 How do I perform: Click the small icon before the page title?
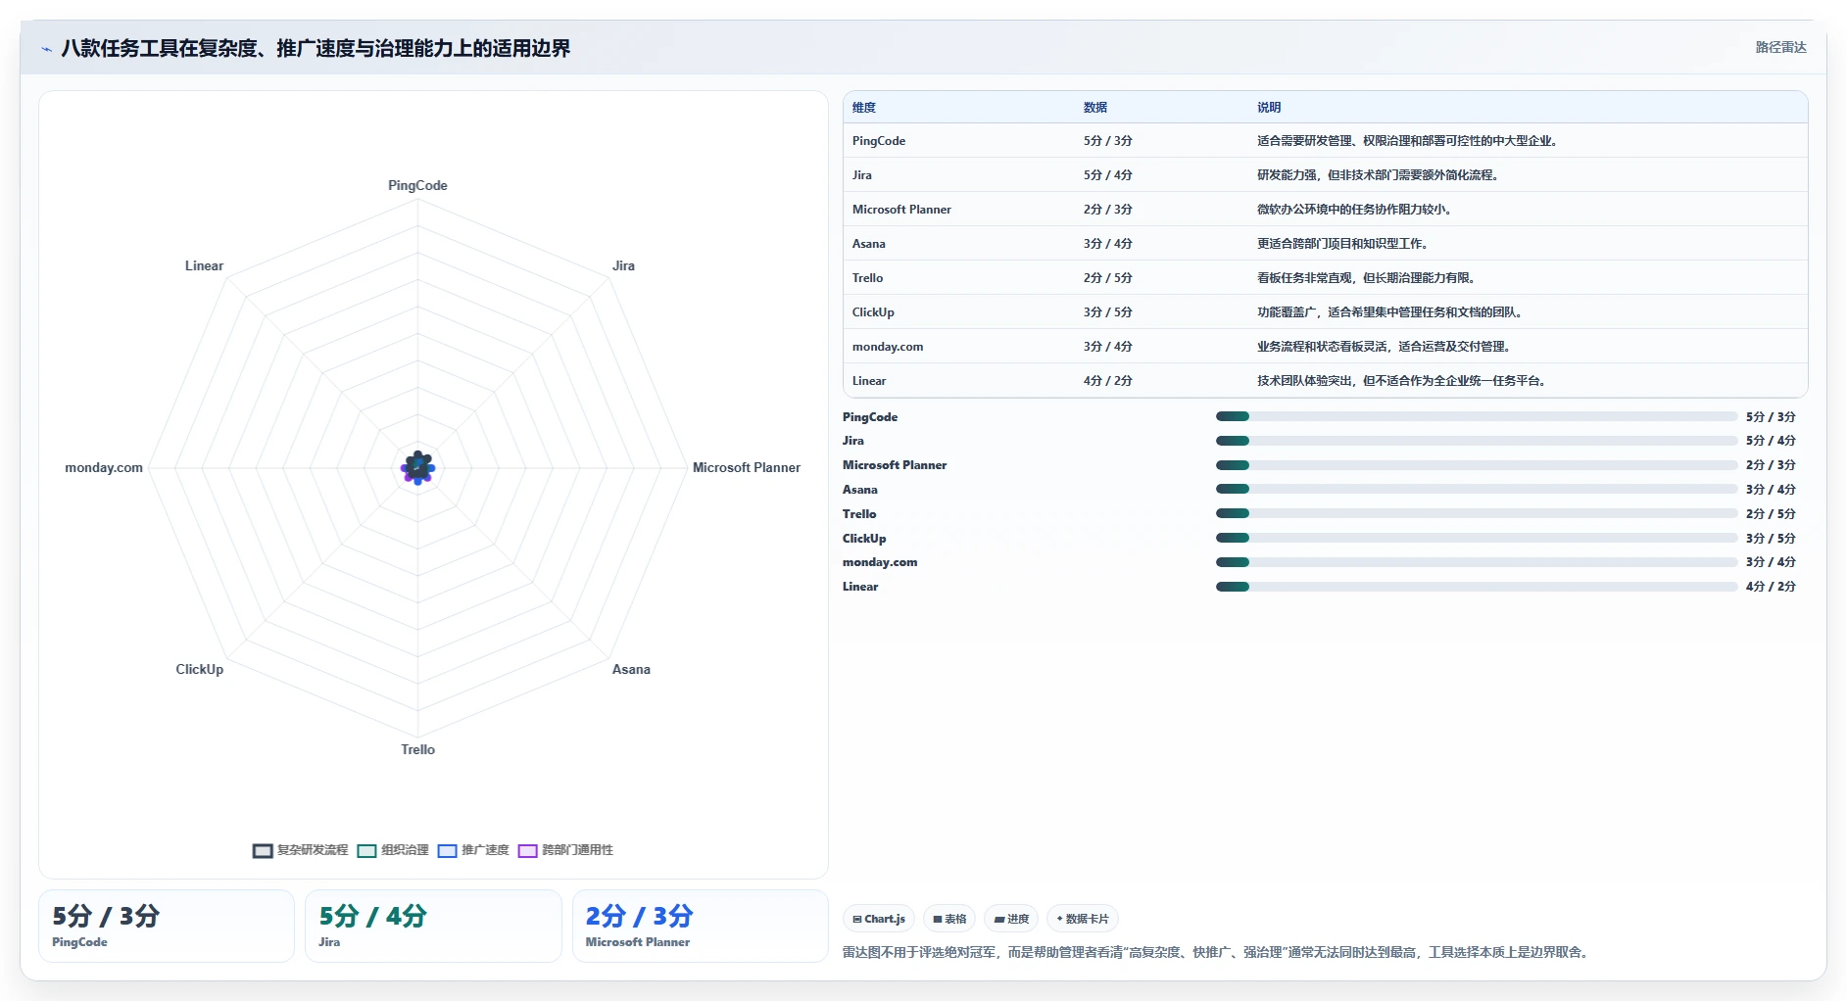pyautogui.click(x=46, y=48)
